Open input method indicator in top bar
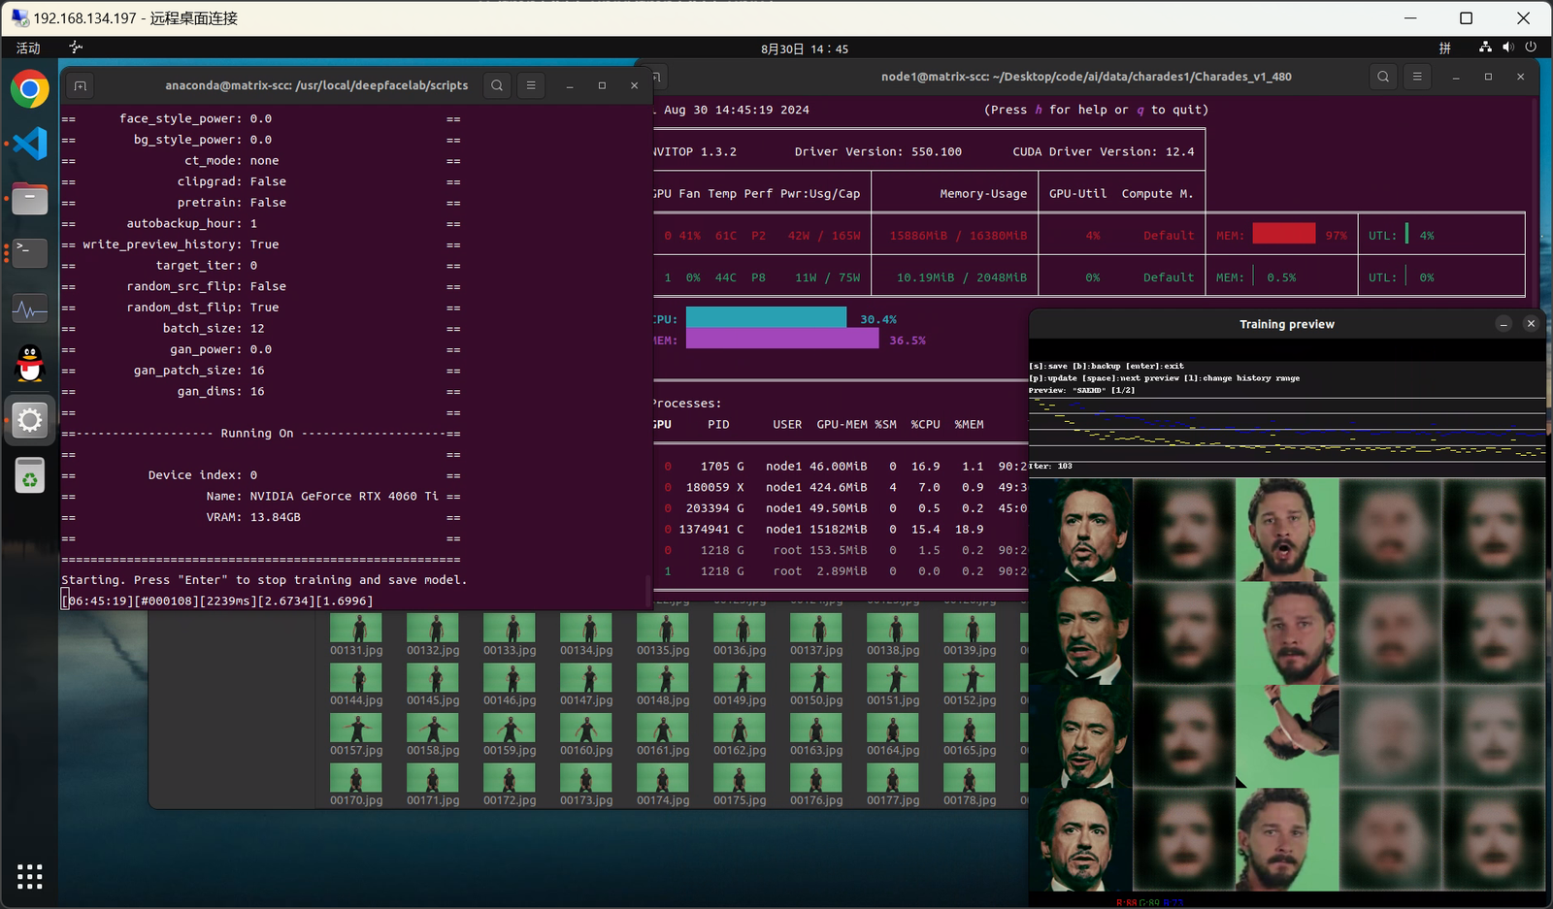This screenshot has width=1553, height=909. coord(1444,48)
